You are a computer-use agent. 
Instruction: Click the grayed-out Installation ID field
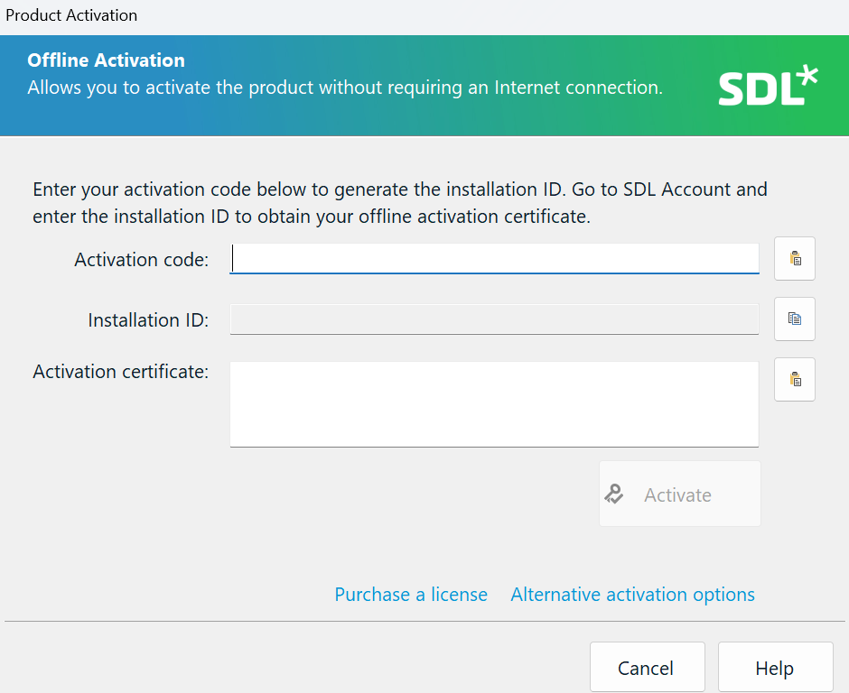pos(494,319)
